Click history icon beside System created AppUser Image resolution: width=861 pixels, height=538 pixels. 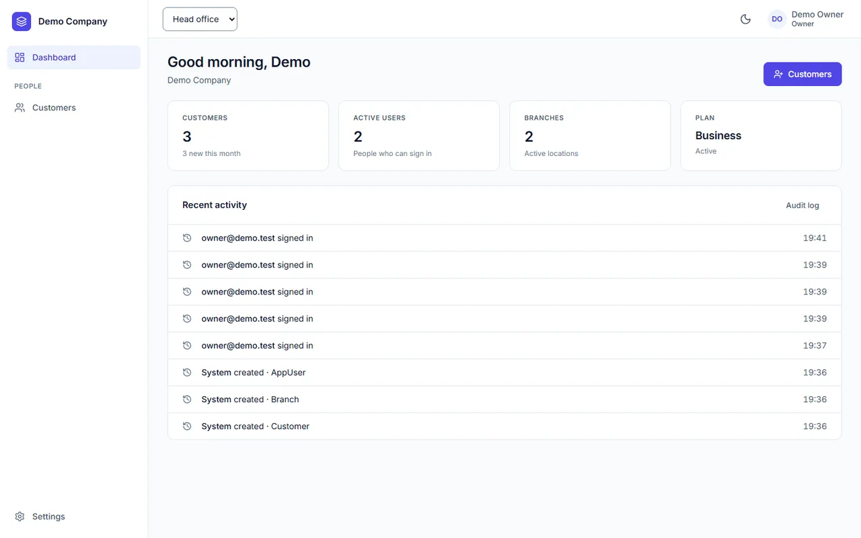(x=187, y=373)
